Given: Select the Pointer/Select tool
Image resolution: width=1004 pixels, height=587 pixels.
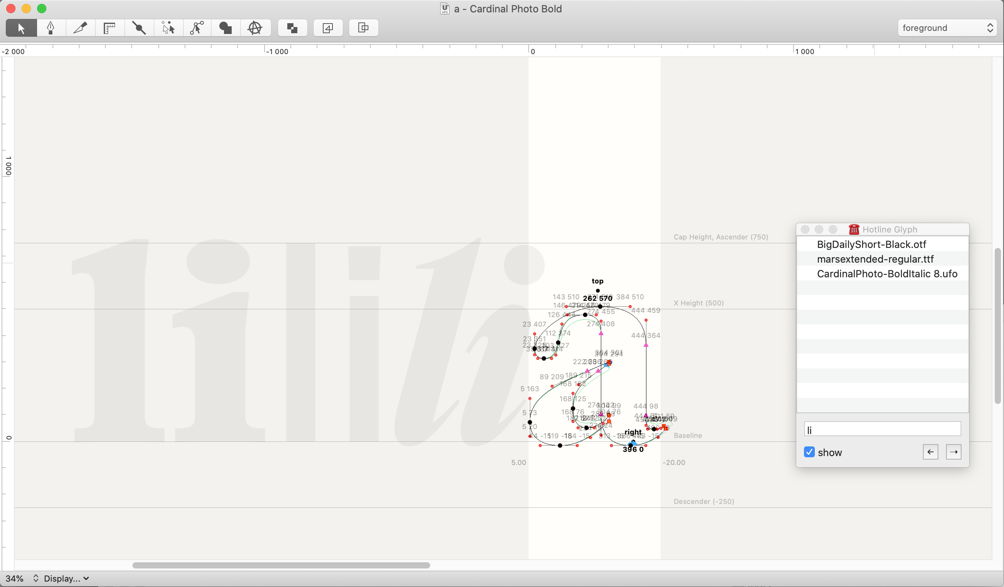Looking at the screenshot, I should pyautogui.click(x=21, y=28).
